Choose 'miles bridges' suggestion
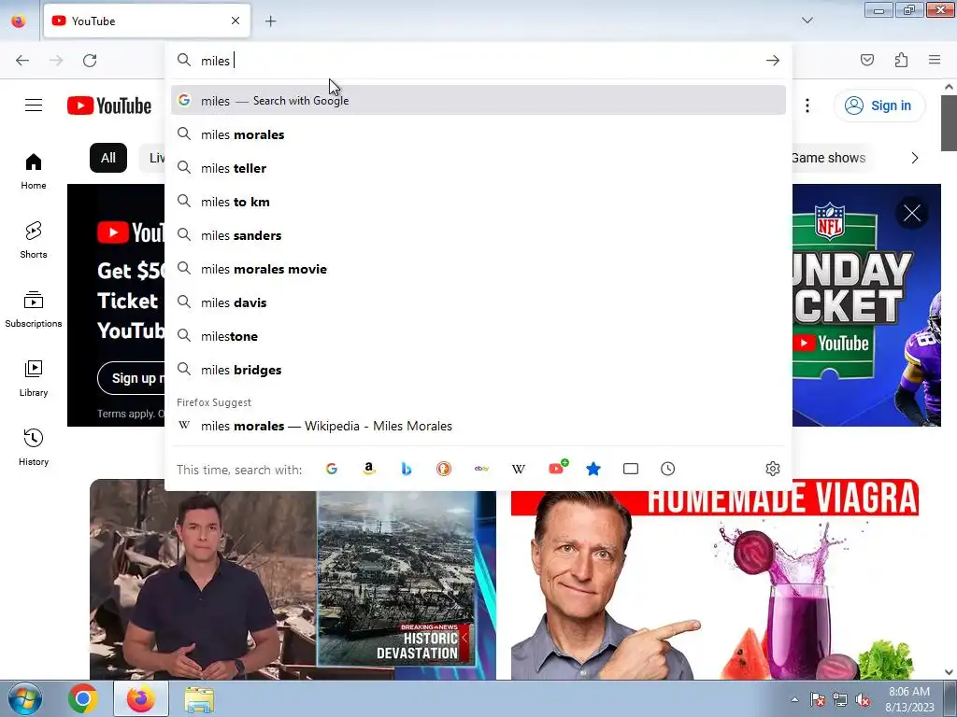 478,370
